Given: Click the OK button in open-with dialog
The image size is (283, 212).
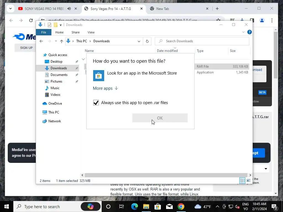Looking at the screenshot, I should pos(160,118).
